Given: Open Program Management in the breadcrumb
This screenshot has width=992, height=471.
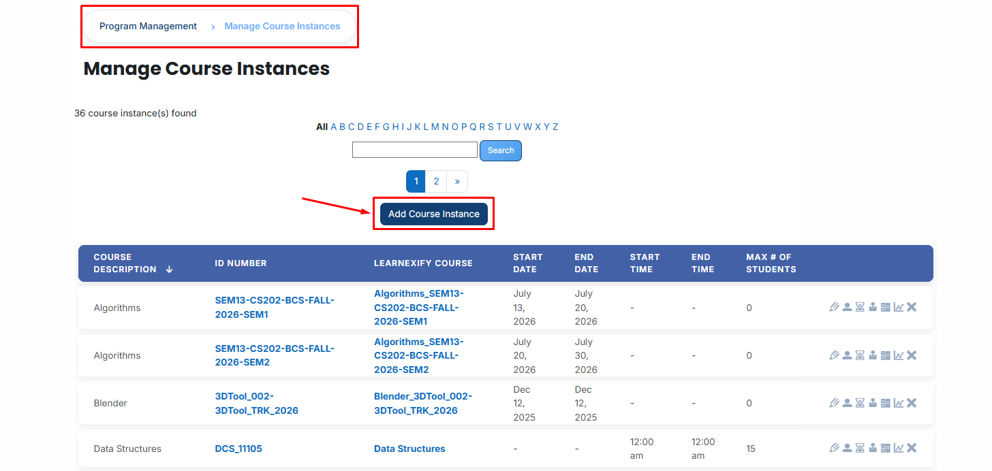Looking at the screenshot, I should coord(148,27).
